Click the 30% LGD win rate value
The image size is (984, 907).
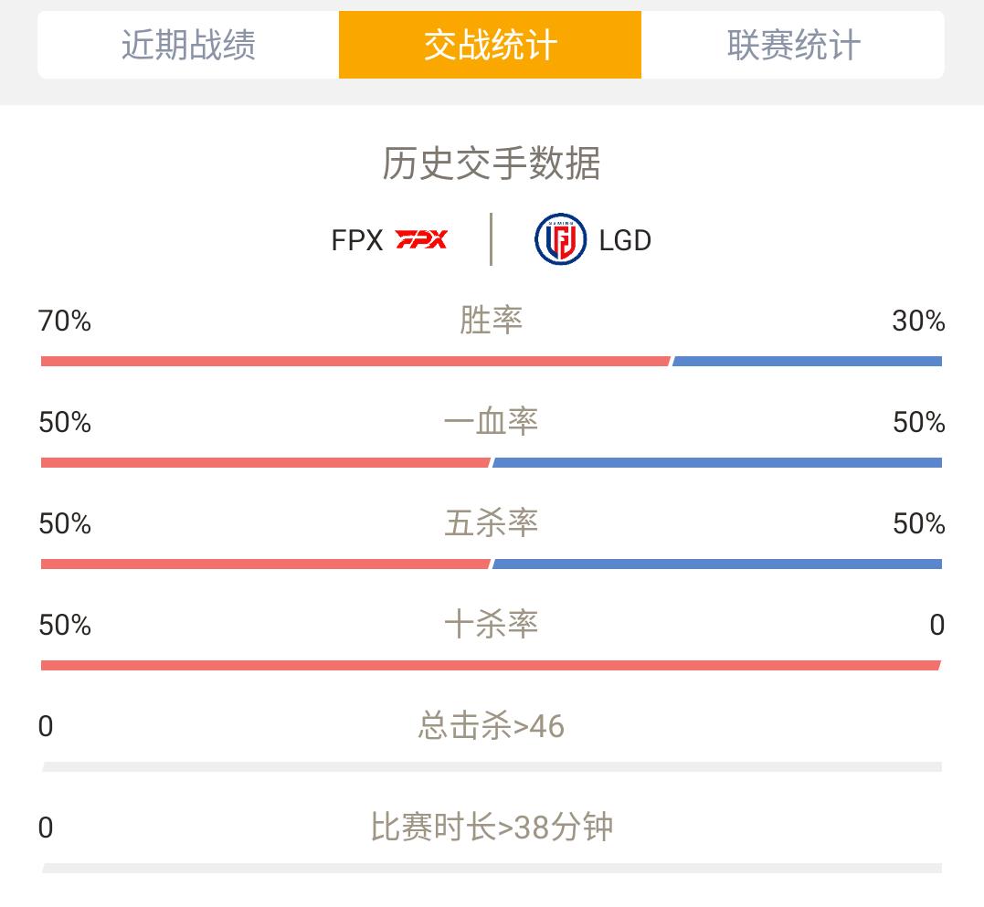(x=919, y=322)
